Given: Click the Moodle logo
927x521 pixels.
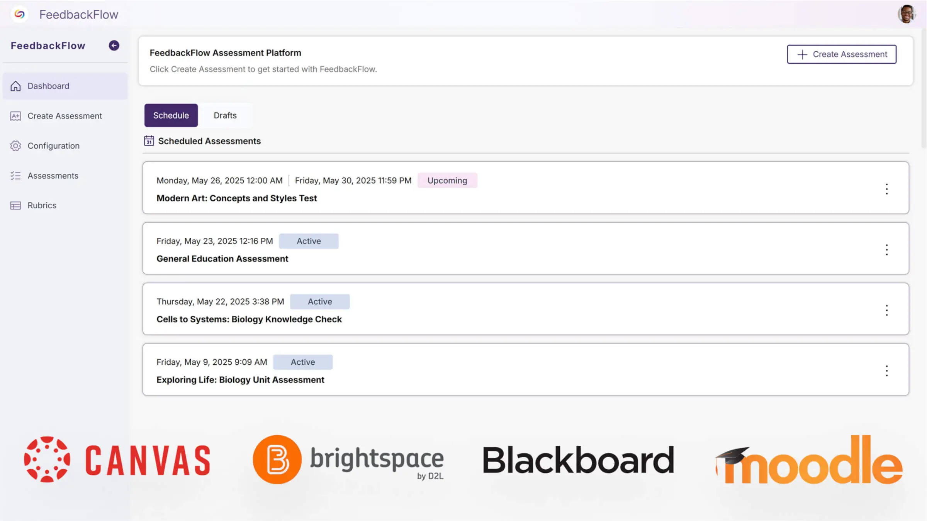Looking at the screenshot, I should (x=809, y=459).
